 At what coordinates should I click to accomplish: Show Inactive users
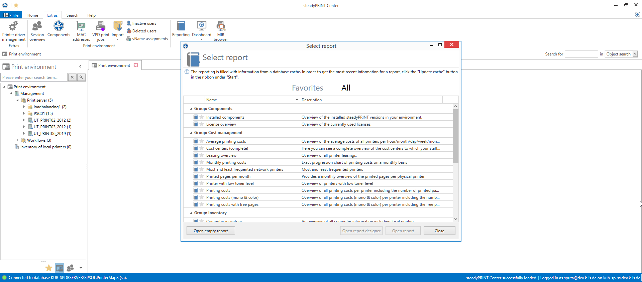tap(142, 23)
